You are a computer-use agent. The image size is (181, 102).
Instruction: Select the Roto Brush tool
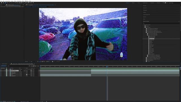[31, 3]
